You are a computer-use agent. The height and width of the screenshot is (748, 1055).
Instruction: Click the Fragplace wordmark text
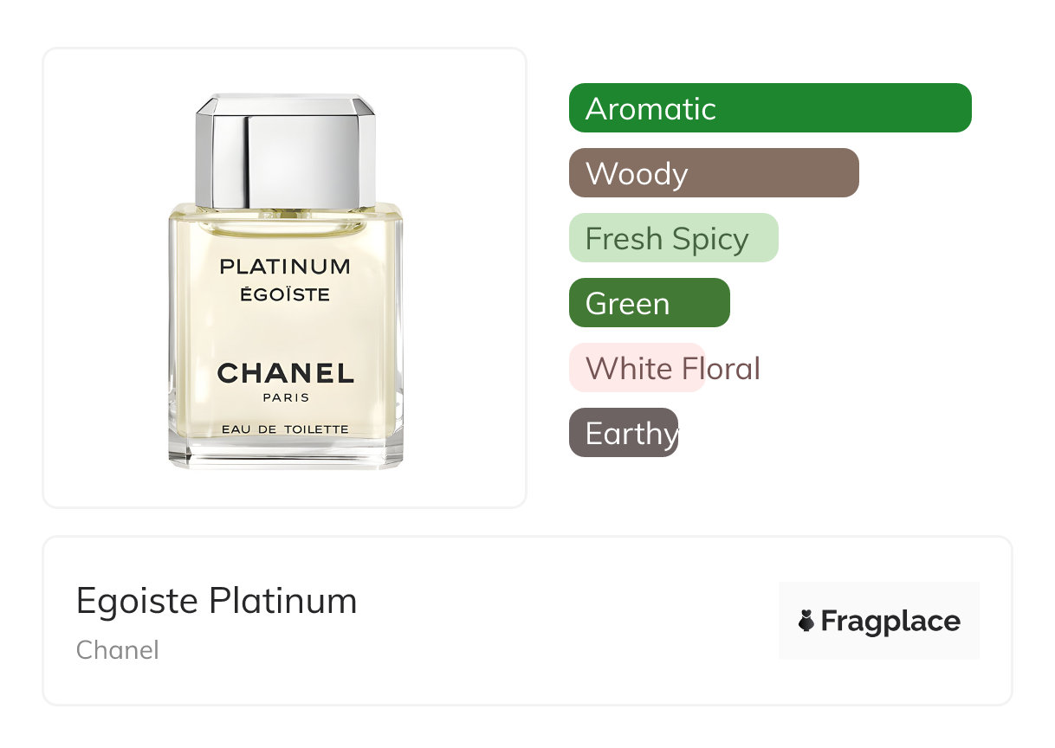click(x=890, y=622)
